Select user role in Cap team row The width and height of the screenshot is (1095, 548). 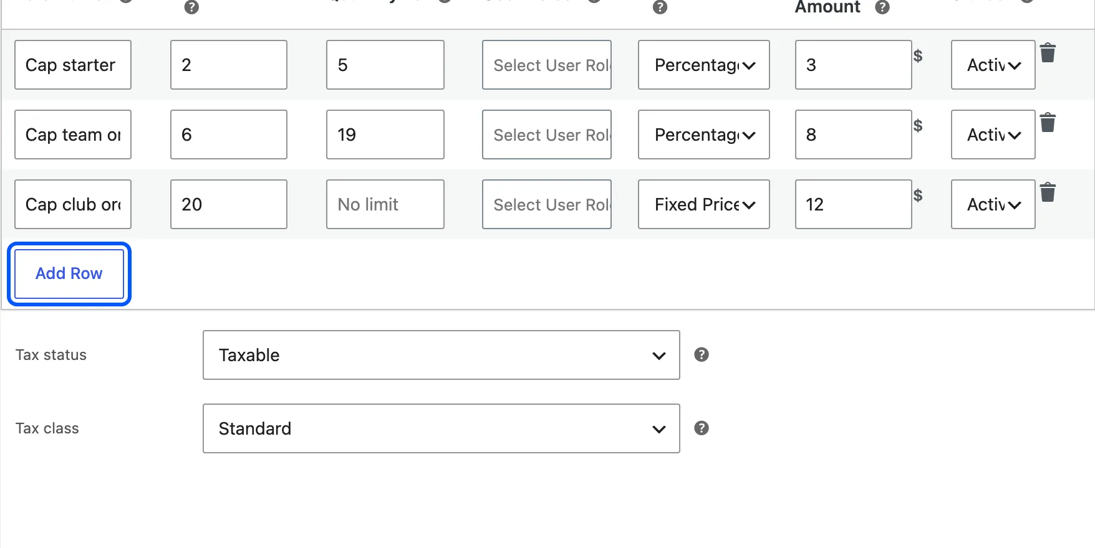pyautogui.click(x=547, y=135)
